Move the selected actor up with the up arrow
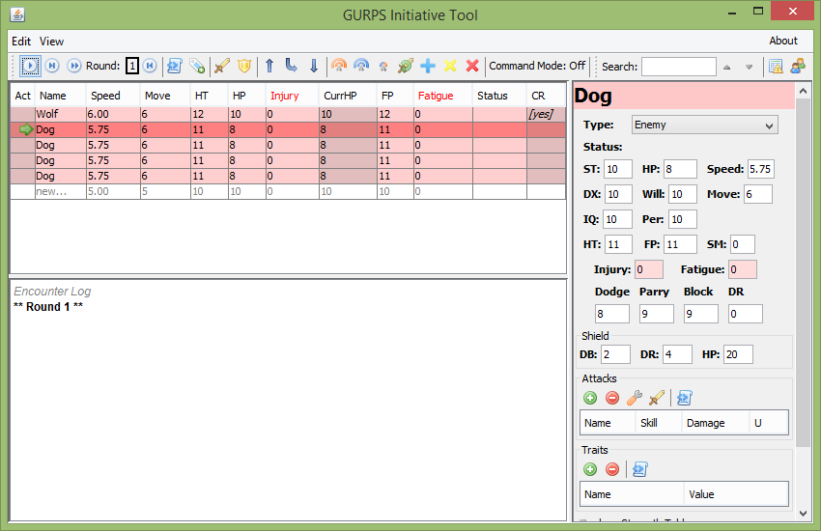 click(269, 66)
